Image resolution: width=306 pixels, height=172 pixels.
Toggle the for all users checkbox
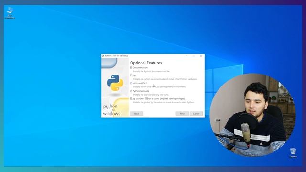[x=147, y=99]
